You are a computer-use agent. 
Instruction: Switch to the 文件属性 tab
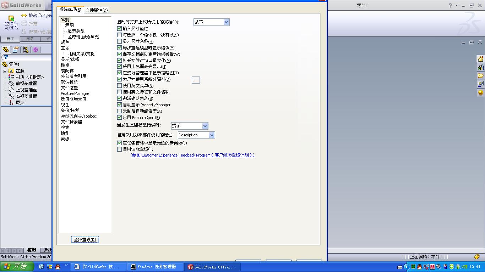click(97, 10)
